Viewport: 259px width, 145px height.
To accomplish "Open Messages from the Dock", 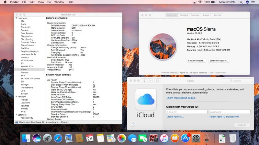I will pos(132,138).
